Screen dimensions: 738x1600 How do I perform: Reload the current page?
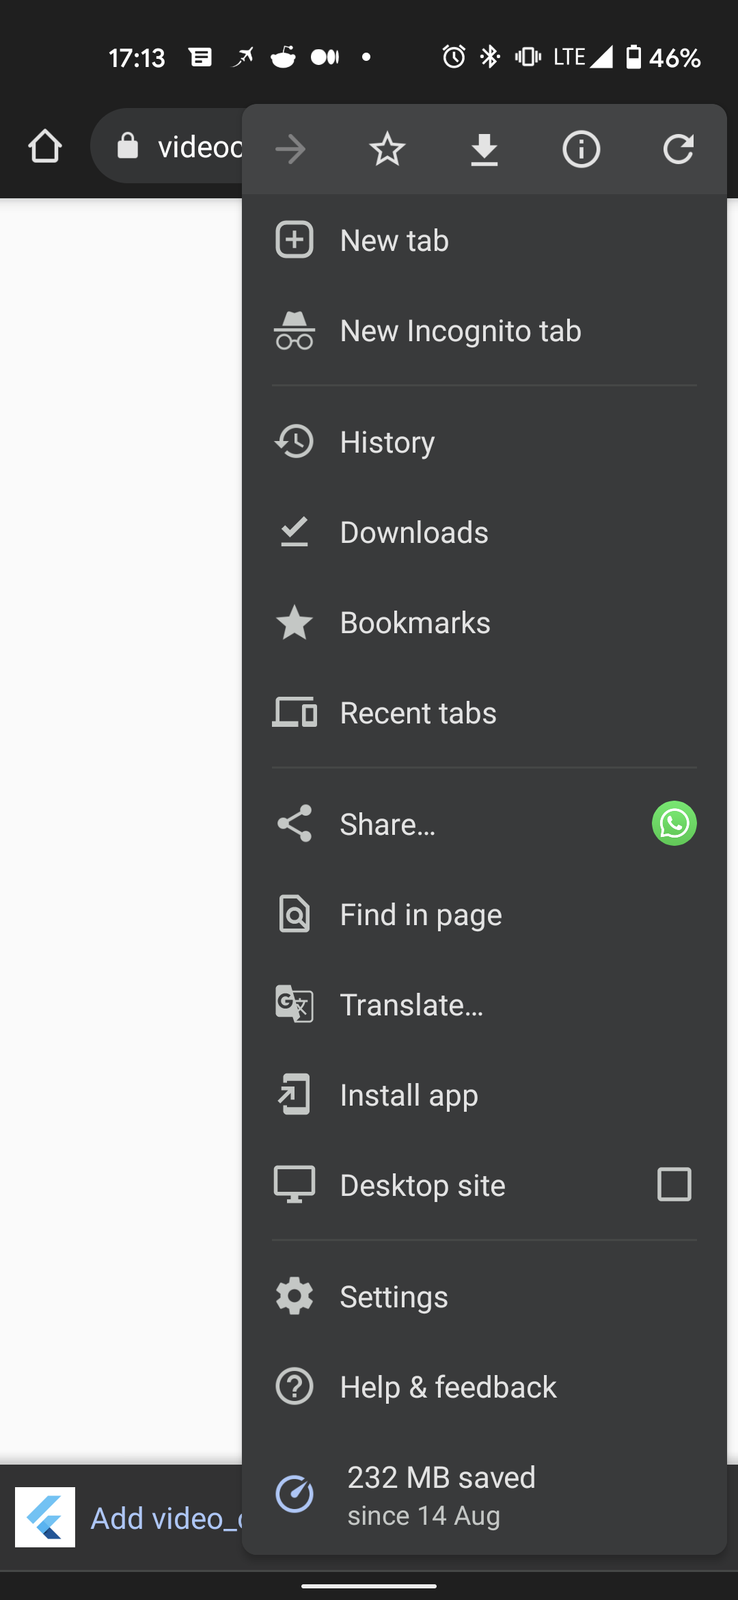pyautogui.click(x=679, y=148)
